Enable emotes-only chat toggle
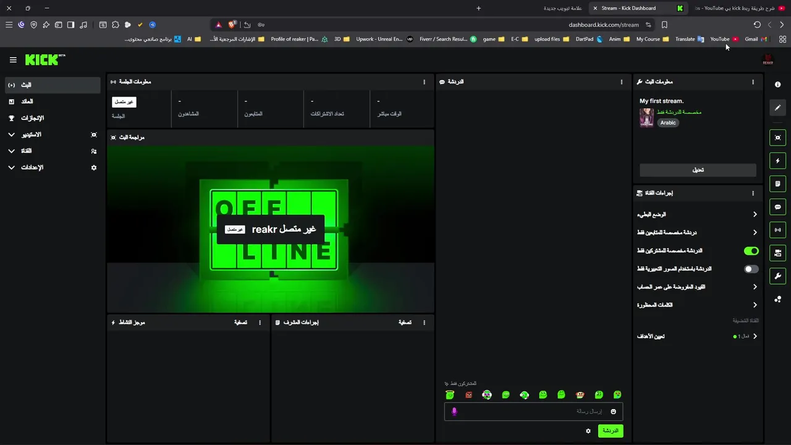This screenshot has height=445, width=791. pyautogui.click(x=751, y=269)
